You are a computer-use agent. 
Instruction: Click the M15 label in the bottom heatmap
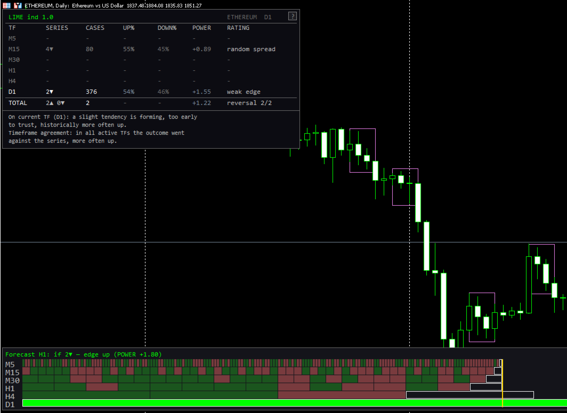click(x=12, y=372)
